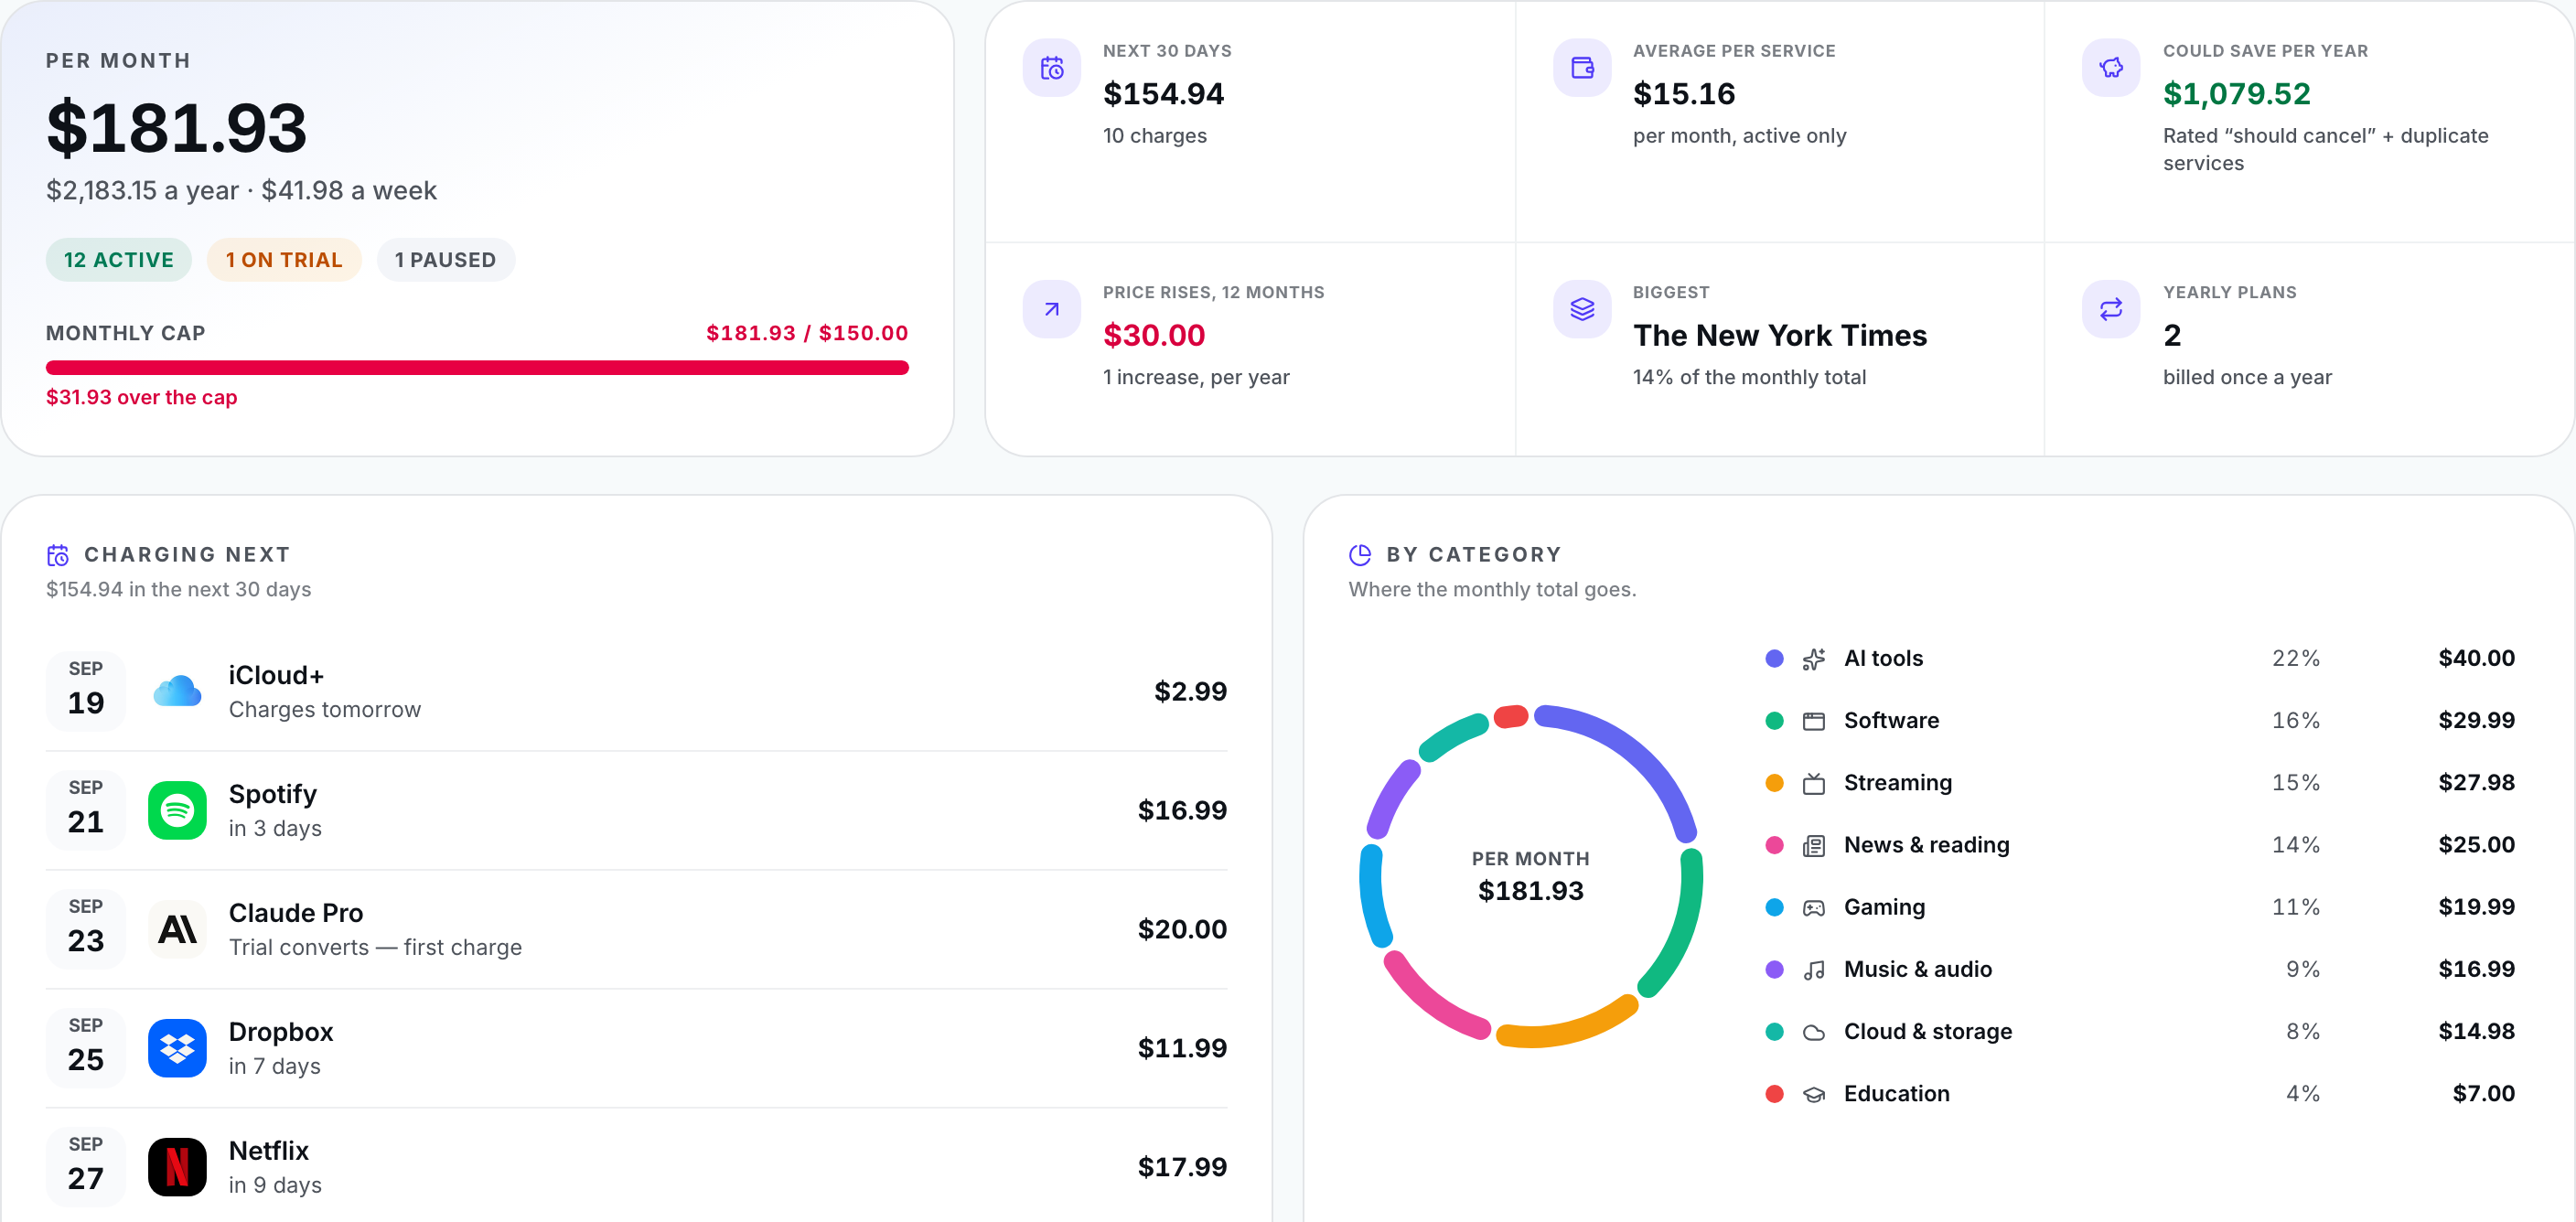Click the red "$30.00" price rises value
The image size is (2576, 1222).
(1154, 335)
